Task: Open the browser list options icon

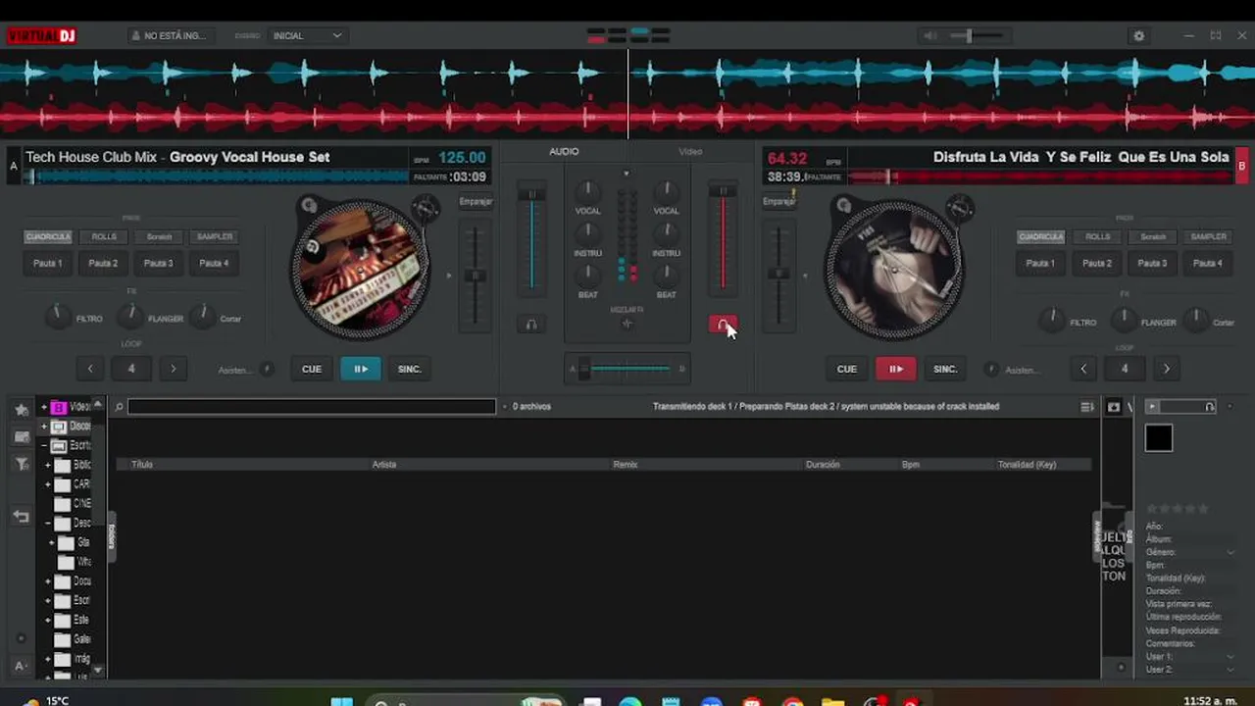Action: [x=1087, y=406]
